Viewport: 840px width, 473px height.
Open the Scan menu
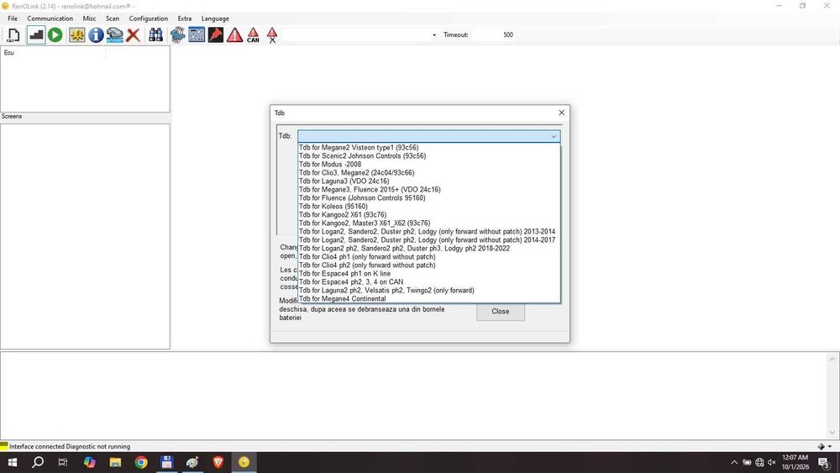pyautogui.click(x=113, y=18)
